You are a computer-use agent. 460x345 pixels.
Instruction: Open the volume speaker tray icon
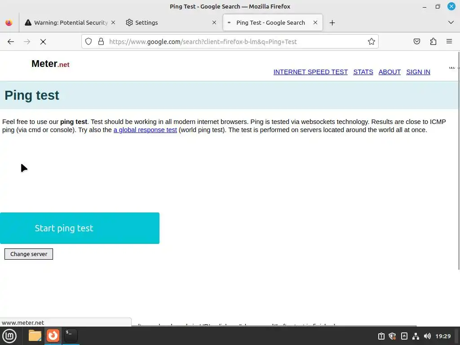click(428, 336)
